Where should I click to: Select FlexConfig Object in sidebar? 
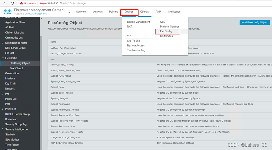click(x=19, y=63)
